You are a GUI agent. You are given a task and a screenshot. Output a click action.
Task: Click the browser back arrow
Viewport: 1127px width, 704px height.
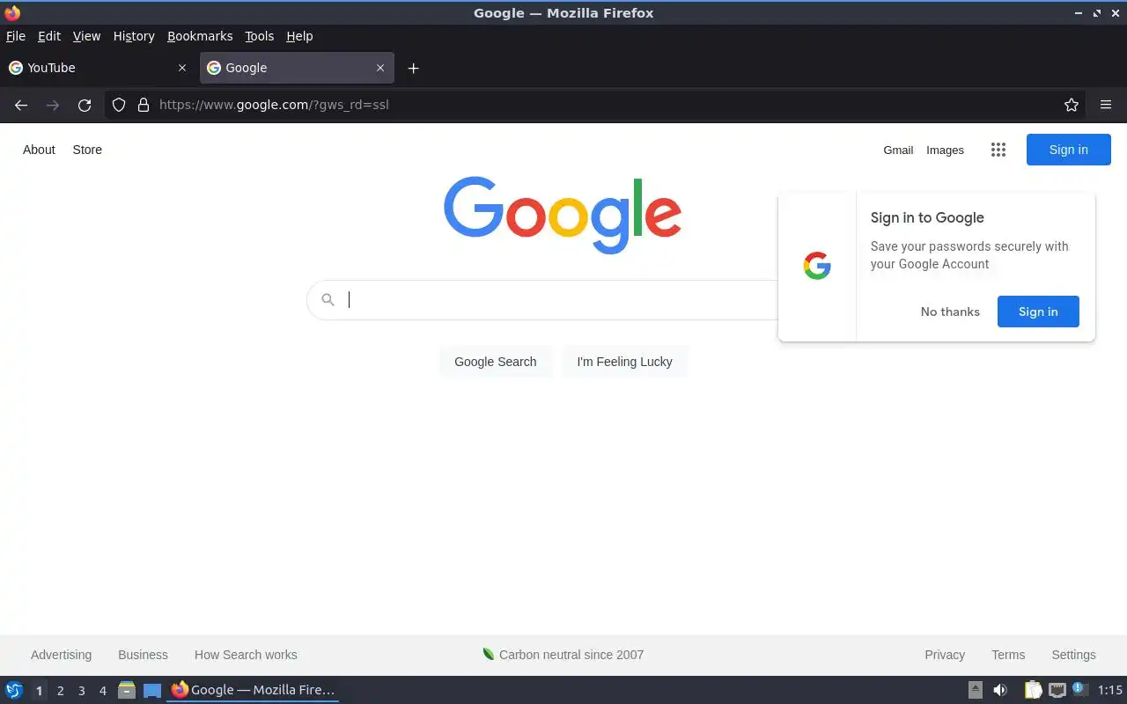21,105
